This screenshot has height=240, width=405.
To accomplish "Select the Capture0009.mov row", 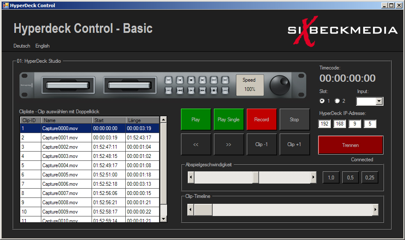I will 89,212.
